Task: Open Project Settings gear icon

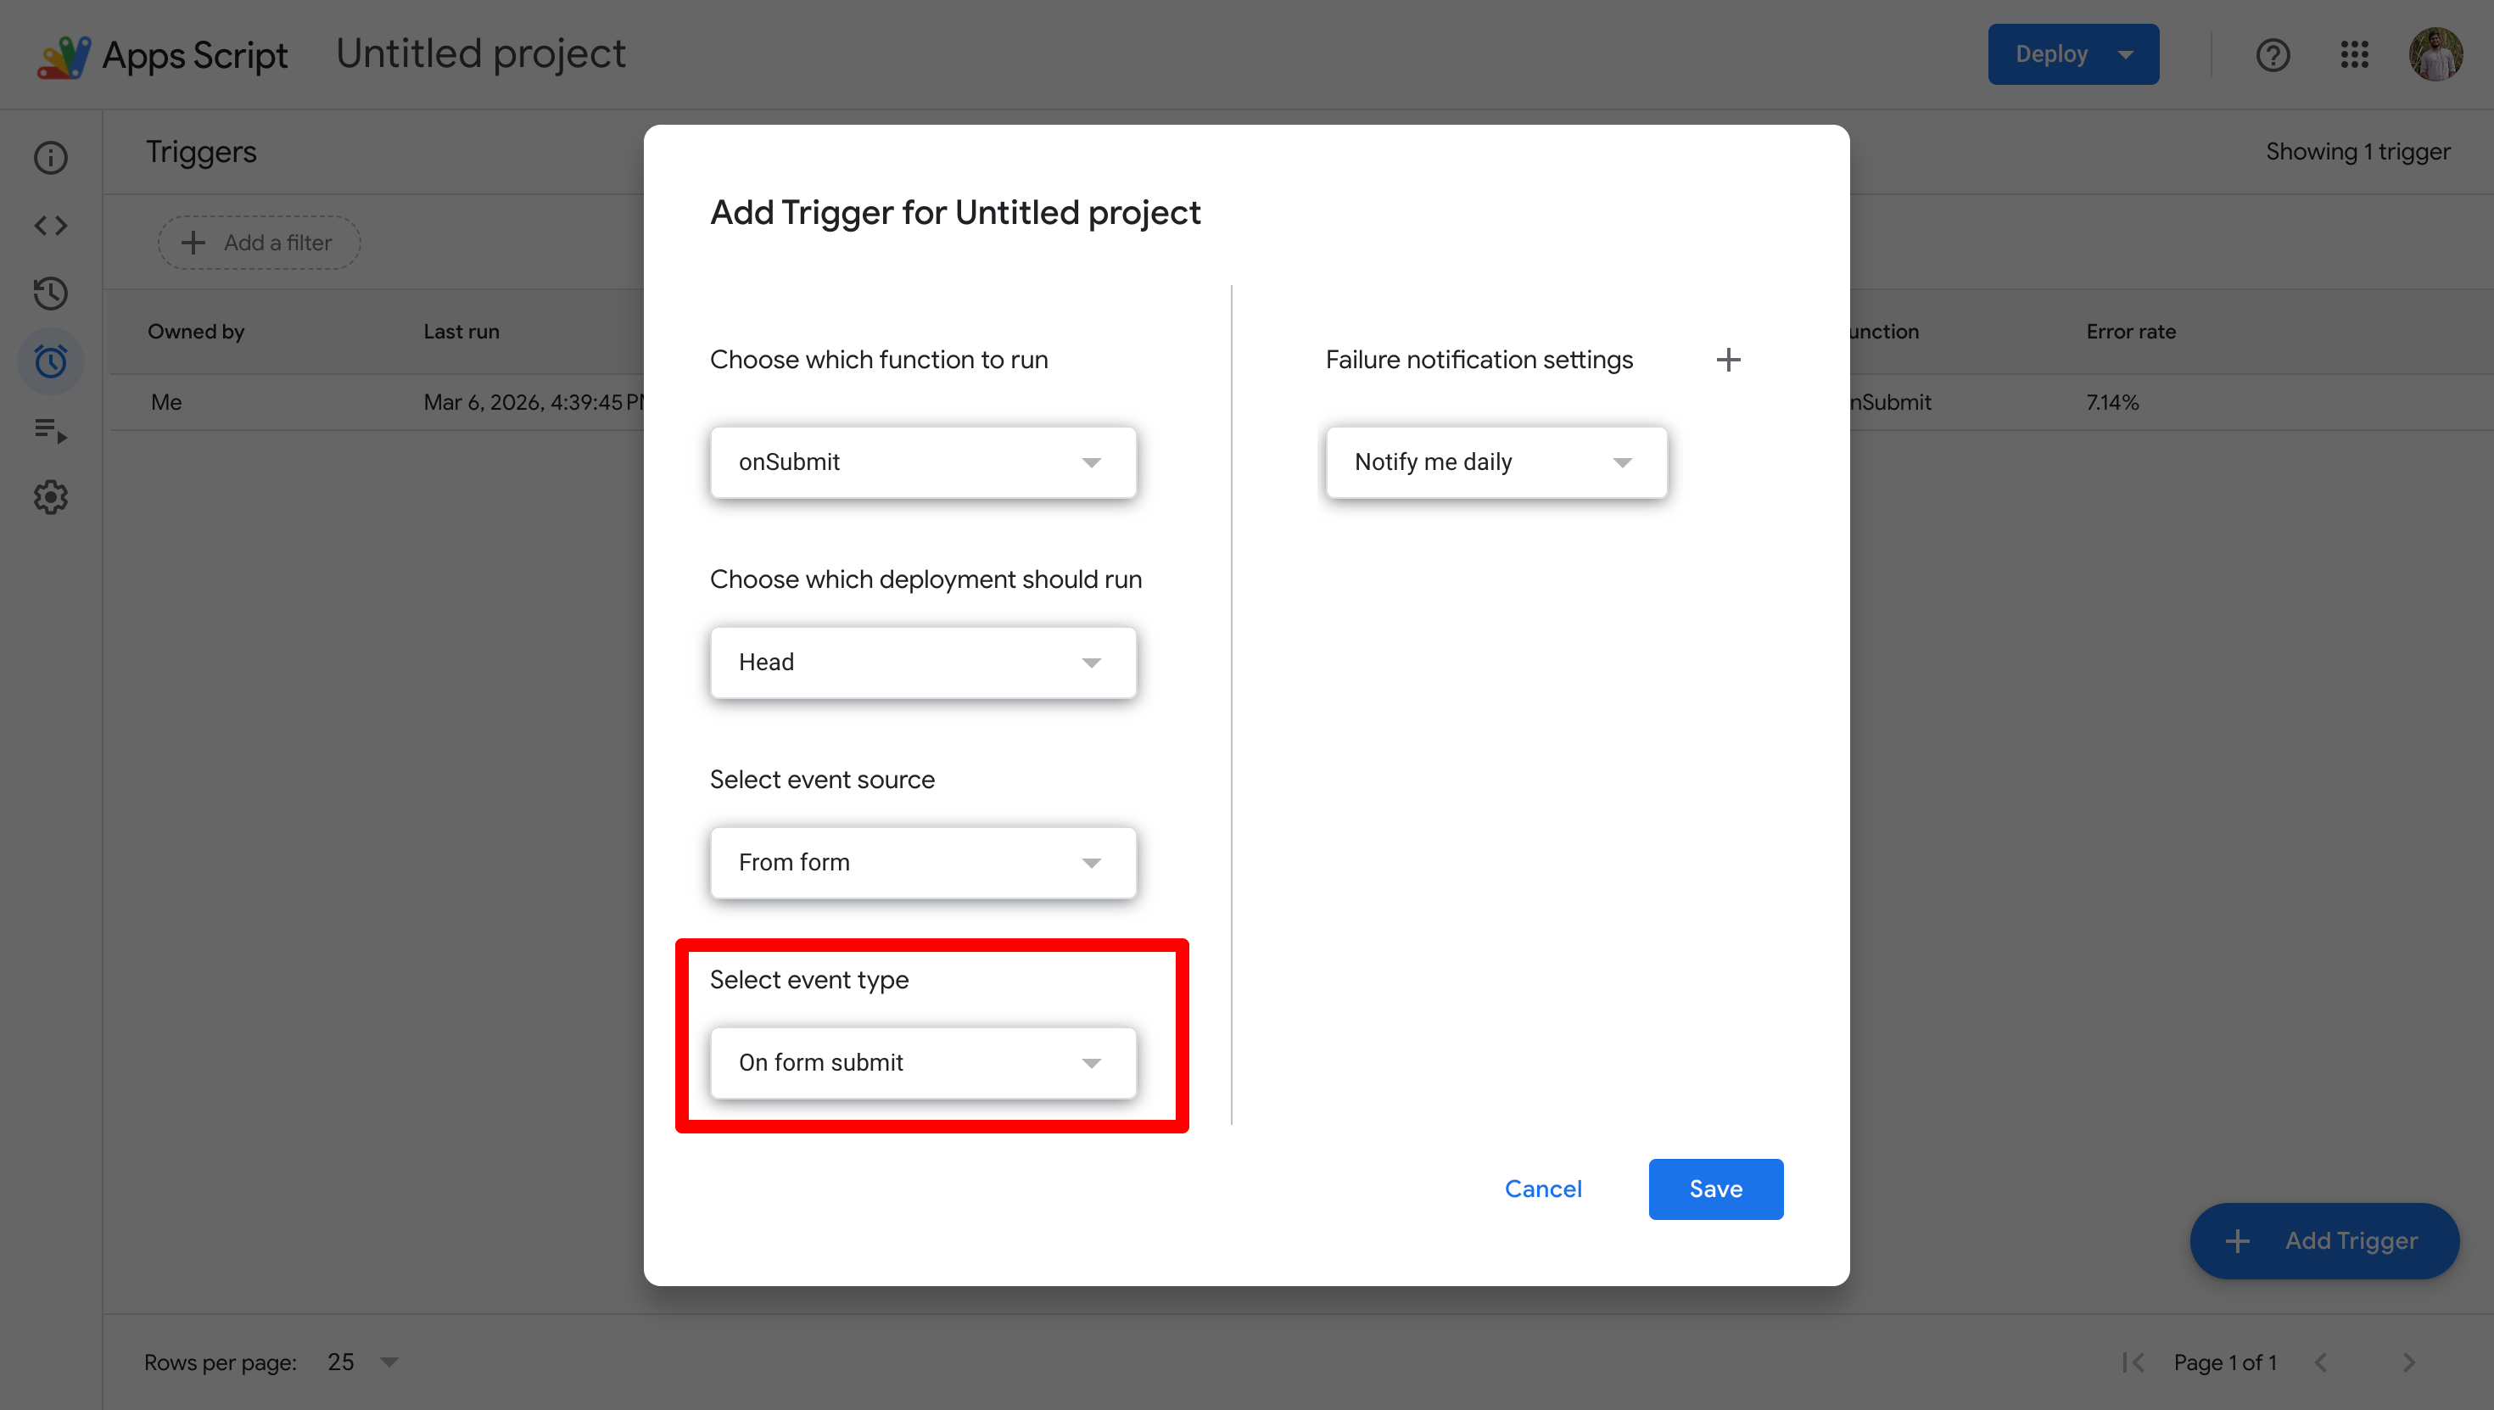Action: (x=50, y=497)
